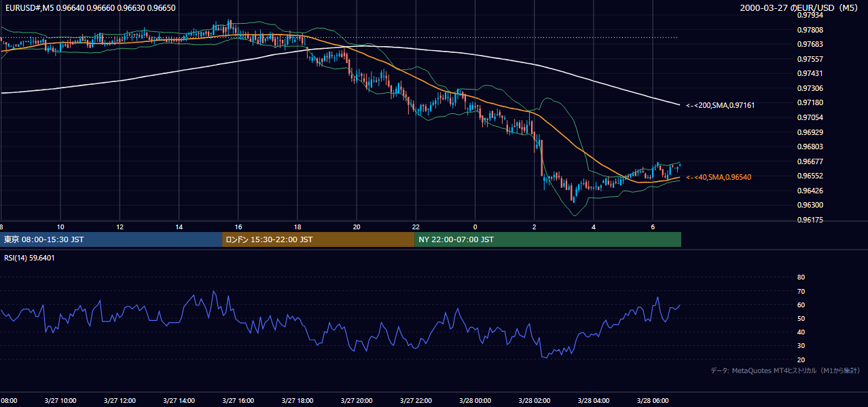Click the '3/27 18:00' date label
The height and width of the screenshot is (407, 868).
(x=297, y=400)
